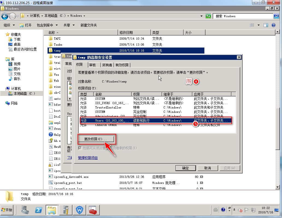
Task: Switch to the 审核 tab
Action: point(93,65)
